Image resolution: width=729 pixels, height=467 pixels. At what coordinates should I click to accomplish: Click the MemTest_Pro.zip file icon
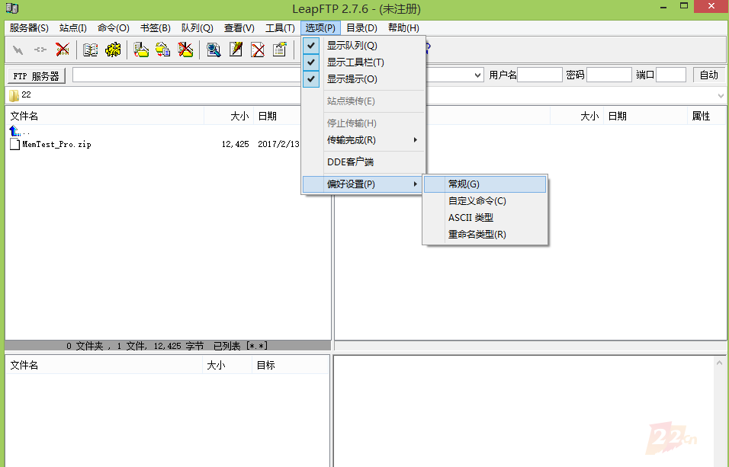pyautogui.click(x=15, y=144)
